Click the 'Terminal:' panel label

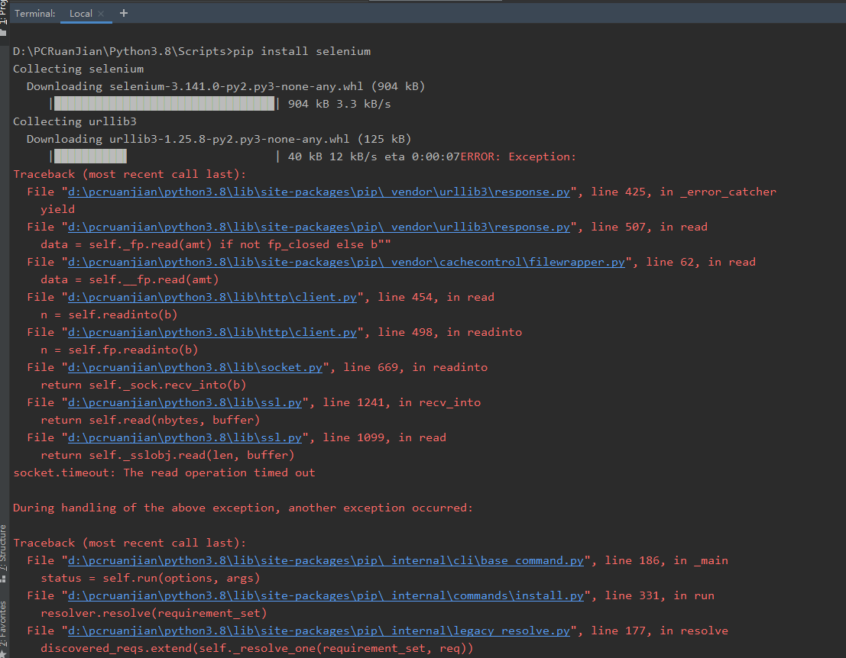click(x=34, y=14)
